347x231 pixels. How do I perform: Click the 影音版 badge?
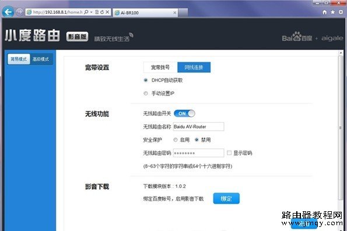[x=77, y=37]
